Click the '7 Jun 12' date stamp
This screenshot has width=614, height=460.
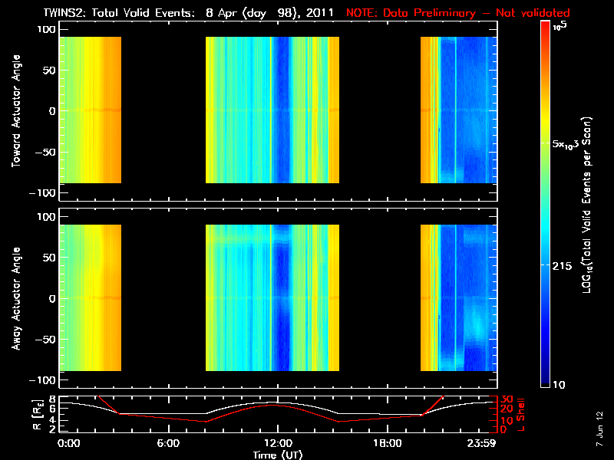599,429
